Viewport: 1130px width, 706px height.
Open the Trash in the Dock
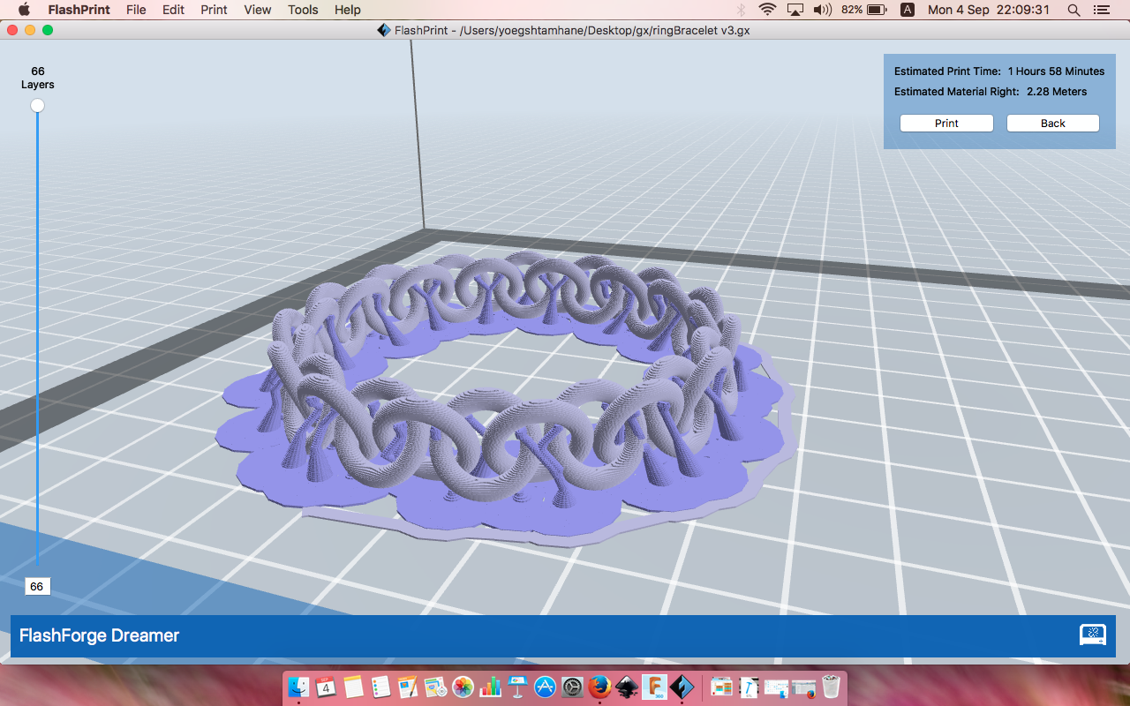point(831,686)
